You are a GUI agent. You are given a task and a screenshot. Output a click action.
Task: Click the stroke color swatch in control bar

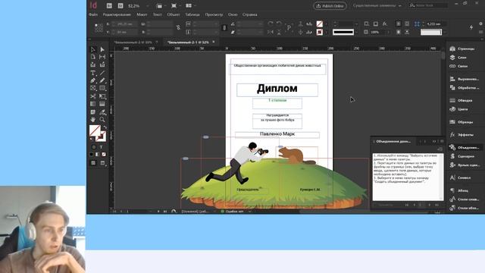click(320, 32)
